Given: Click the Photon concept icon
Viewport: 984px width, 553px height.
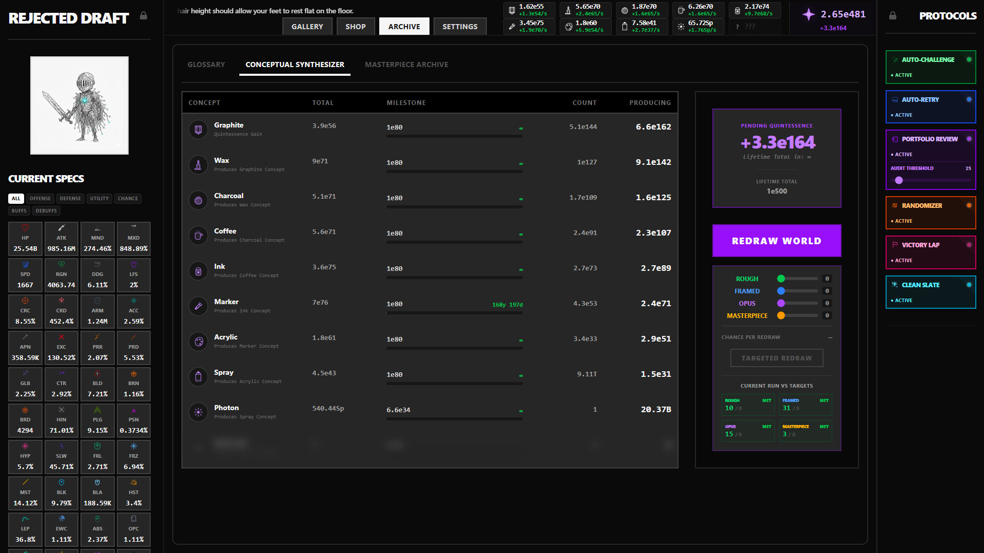Looking at the screenshot, I should (198, 412).
